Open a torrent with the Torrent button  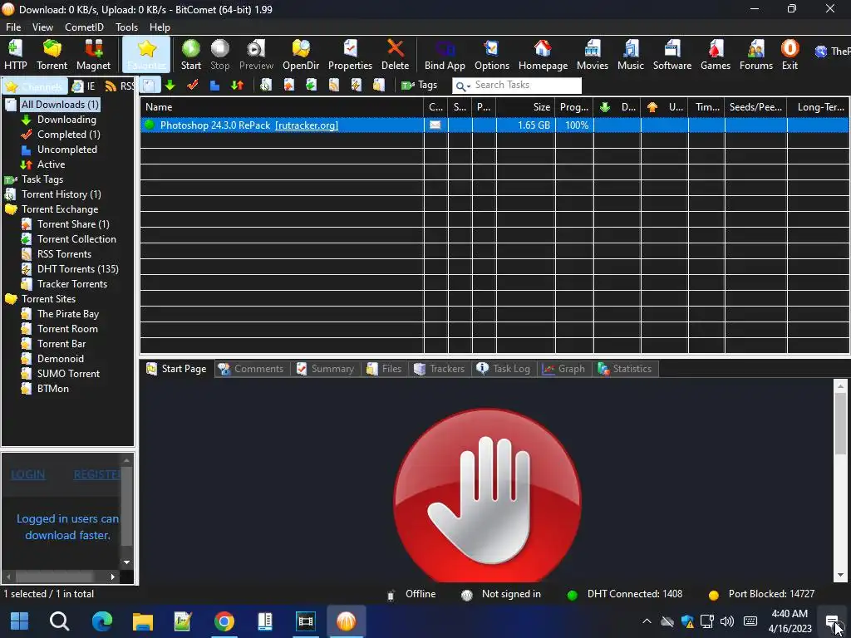52,55
